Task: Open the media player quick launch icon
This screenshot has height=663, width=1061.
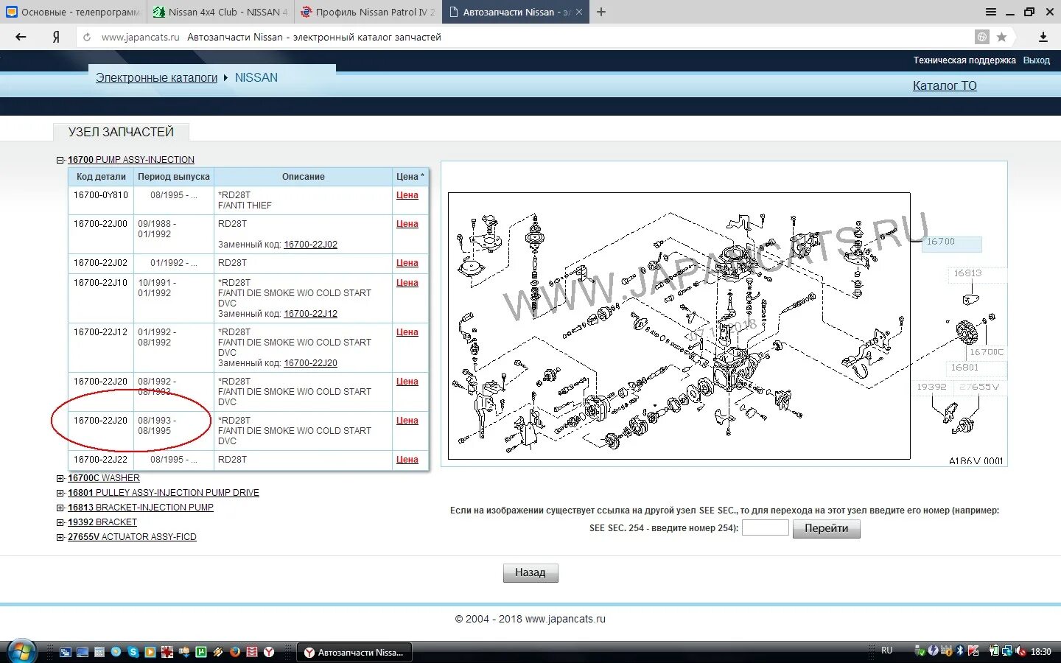Action: 150,652
